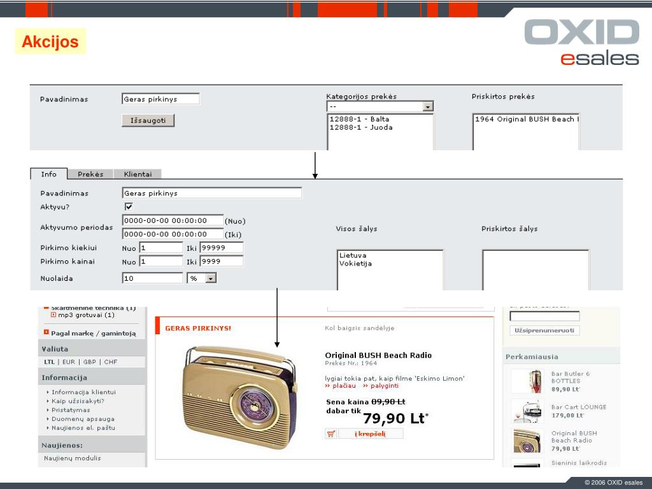Click the Nuolaida value field

[153, 278]
